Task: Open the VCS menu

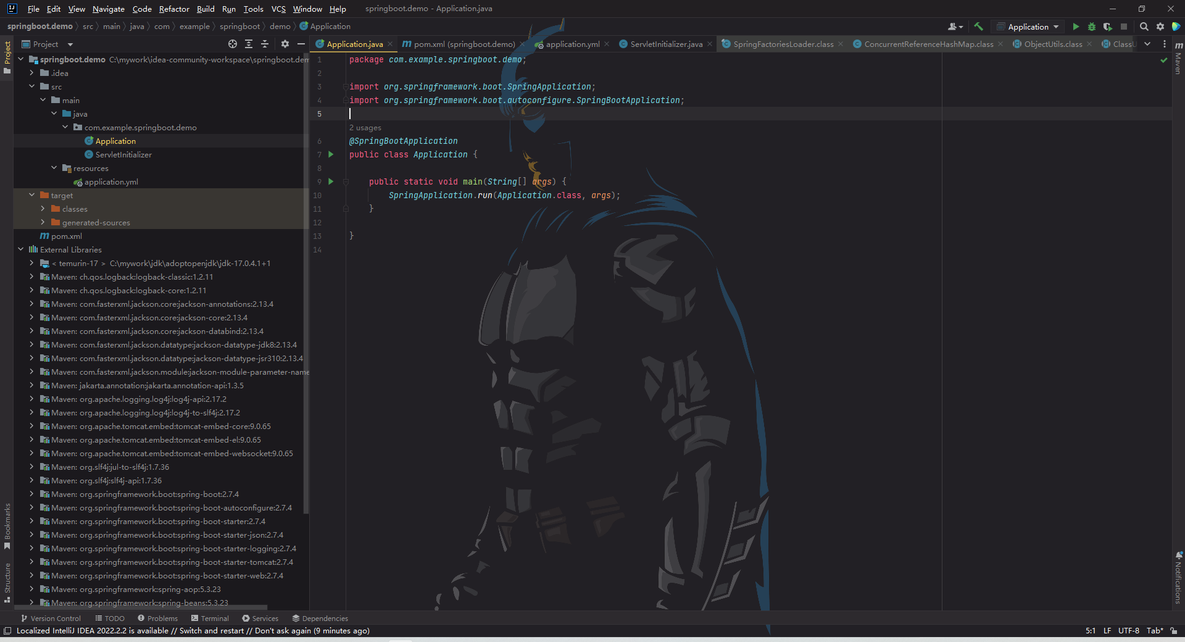Action: click(278, 9)
